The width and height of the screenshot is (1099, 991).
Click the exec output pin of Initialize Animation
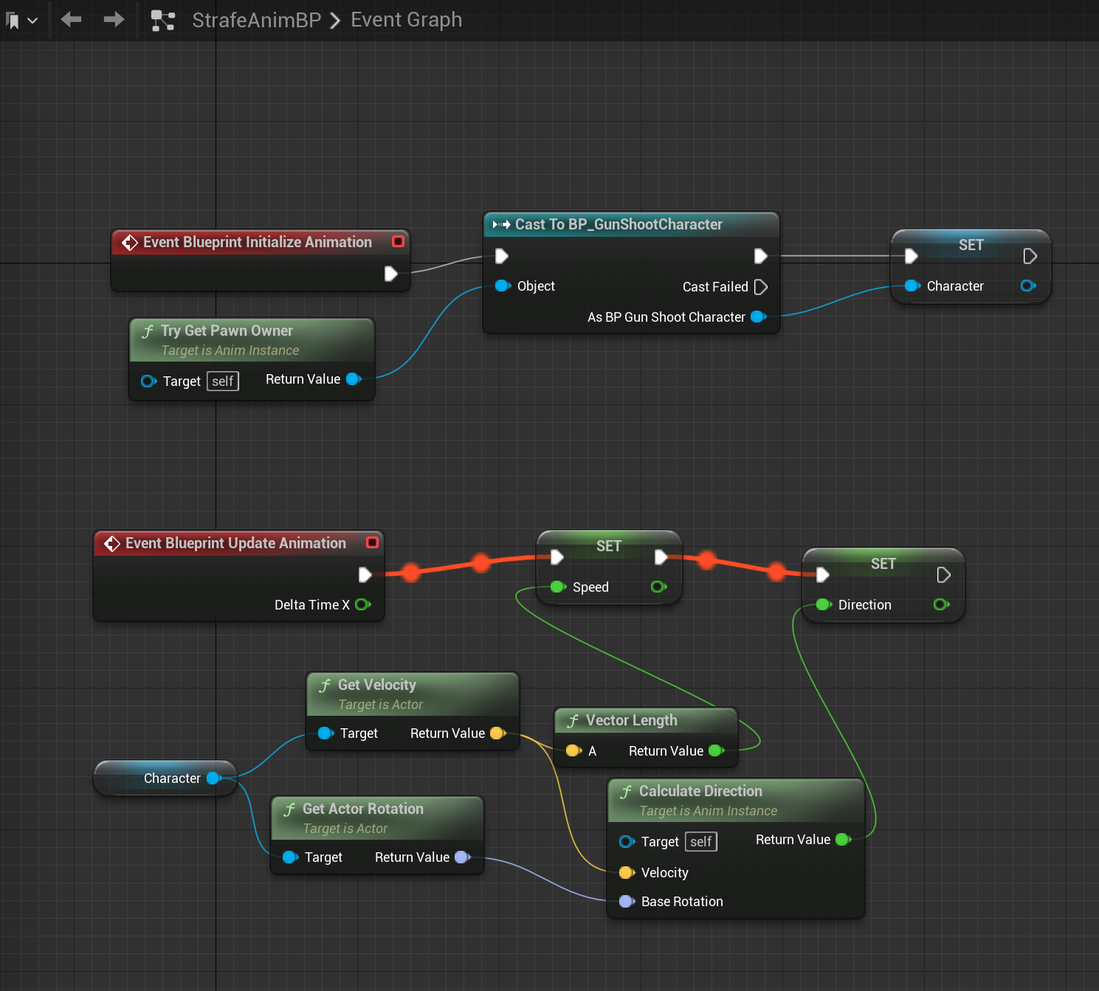point(391,274)
